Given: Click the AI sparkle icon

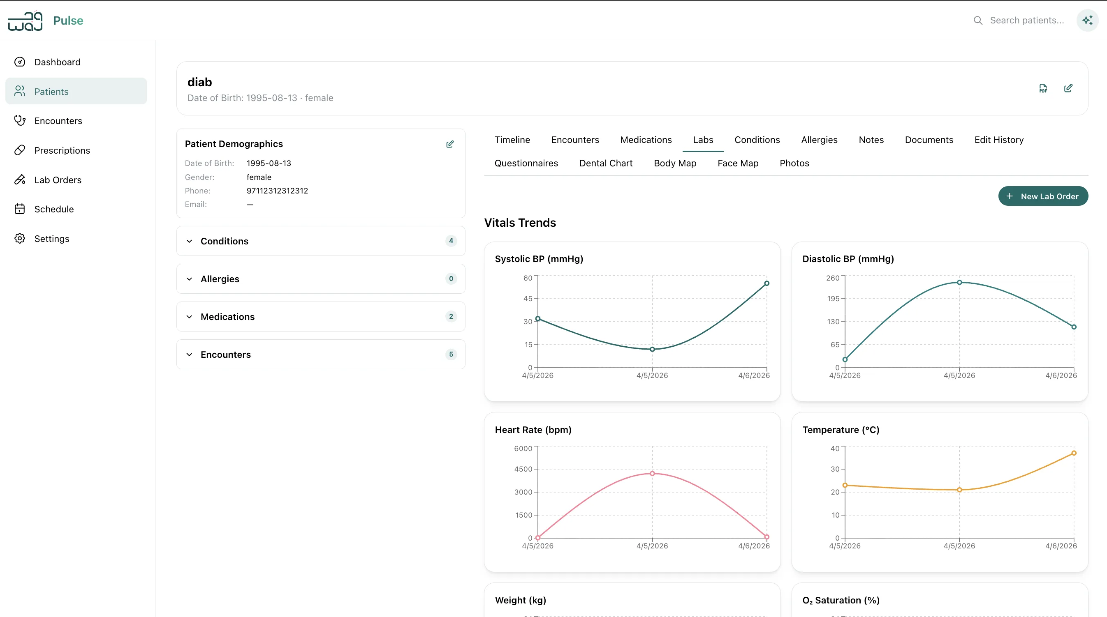Looking at the screenshot, I should [1087, 20].
